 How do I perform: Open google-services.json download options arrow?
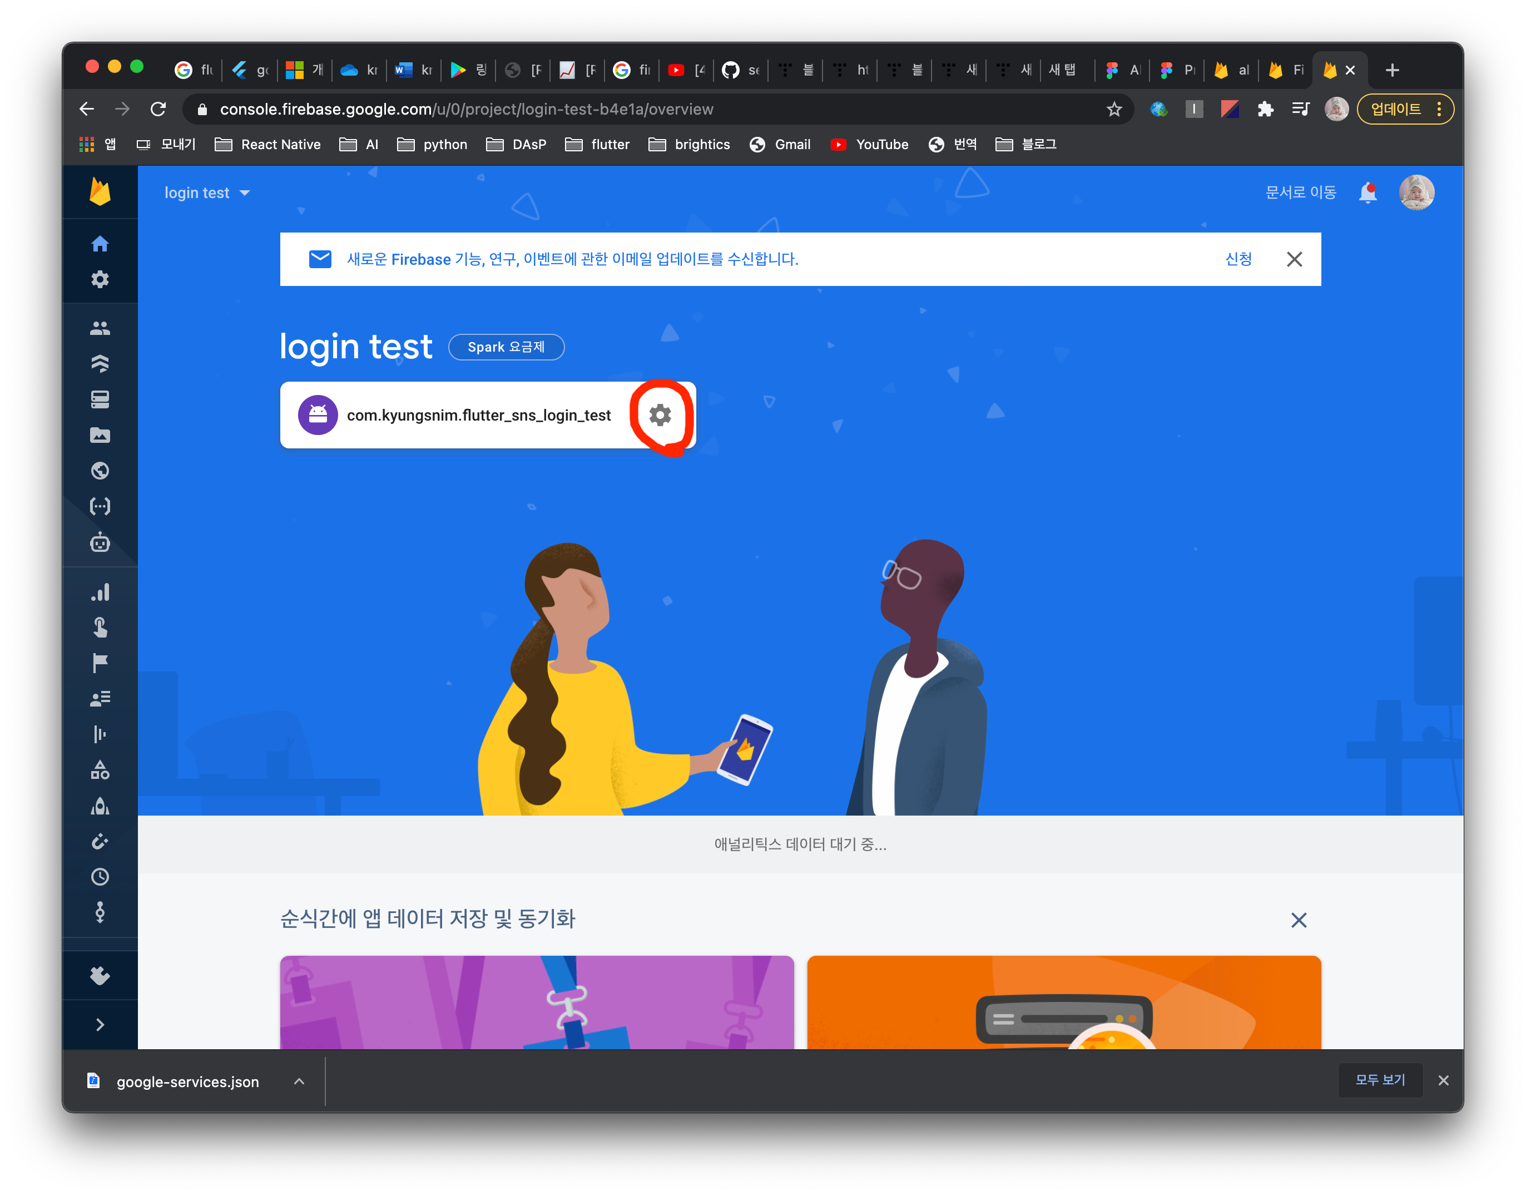[299, 1081]
